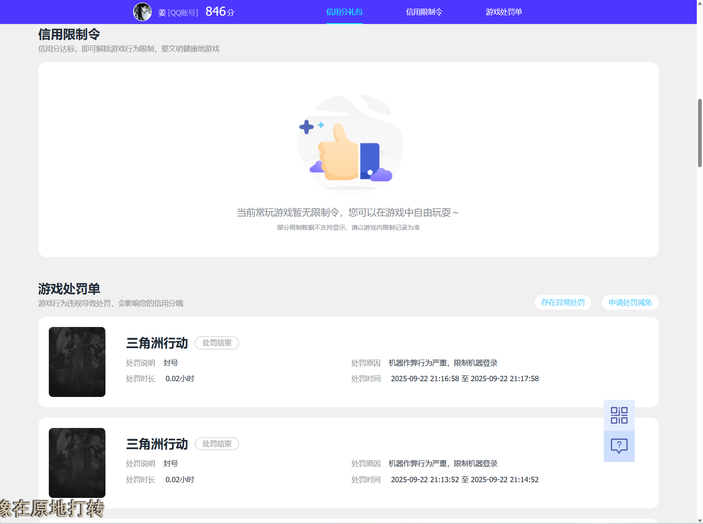This screenshot has height=524, width=703.
Task: Click the scrollbar down arrow
Action: (700, 521)
